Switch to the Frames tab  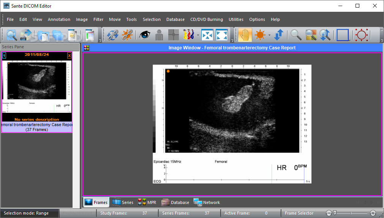coord(96,202)
